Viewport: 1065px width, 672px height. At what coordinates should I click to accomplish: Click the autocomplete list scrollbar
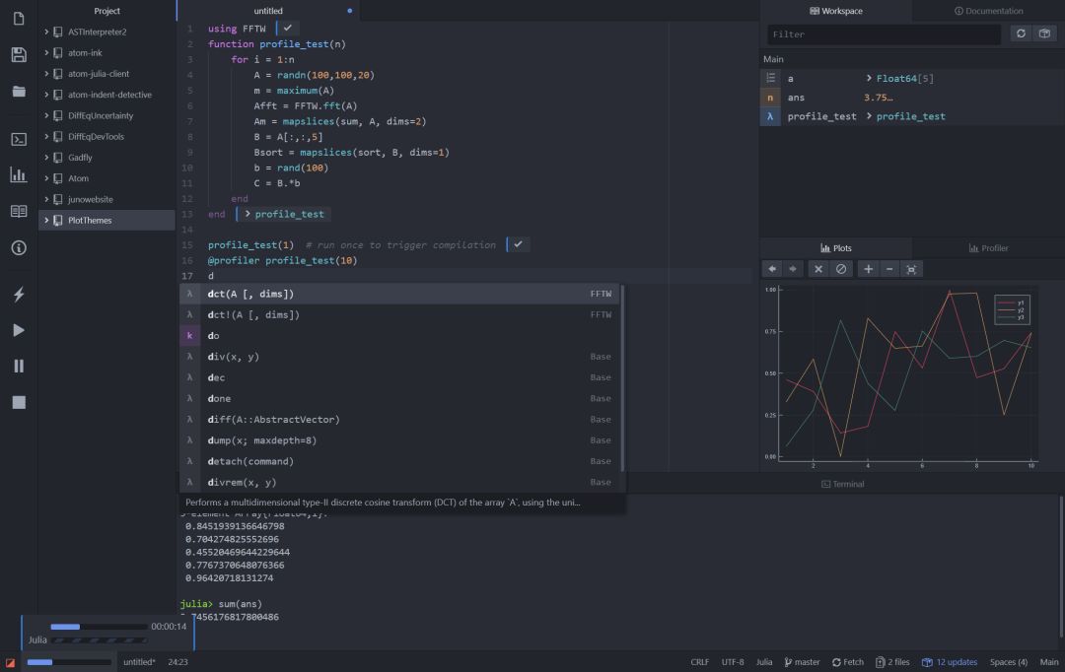tap(622, 378)
